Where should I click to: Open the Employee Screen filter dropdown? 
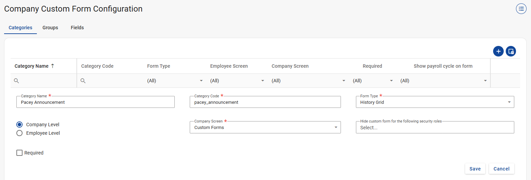(262, 81)
